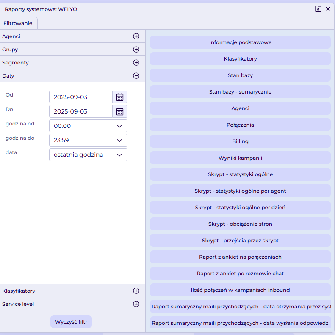The image size is (335, 335).
Task: Open the Klasyfikatory report button
Action: pyautogui.click(x=241, y=59)
